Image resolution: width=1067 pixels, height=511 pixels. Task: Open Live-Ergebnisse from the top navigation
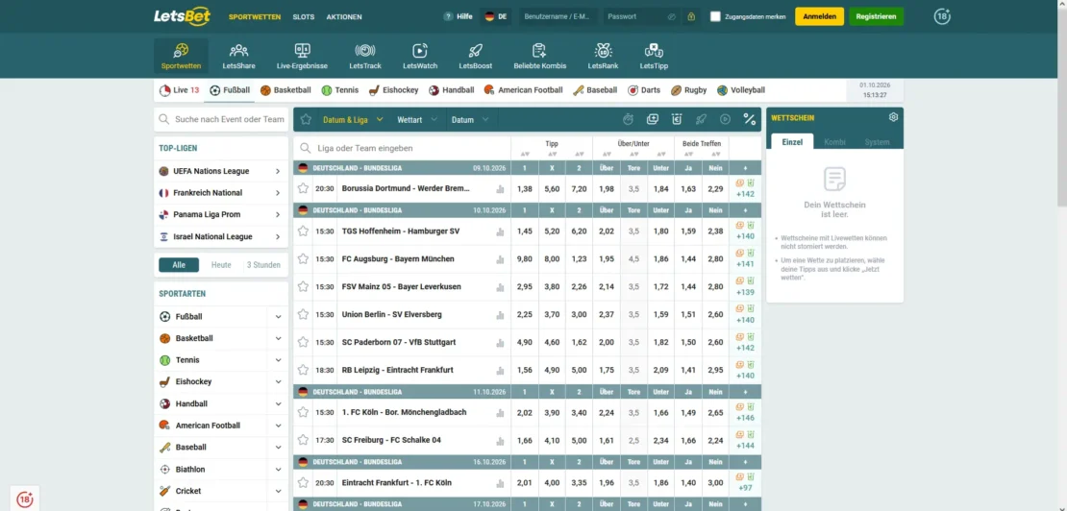point(302,56)
